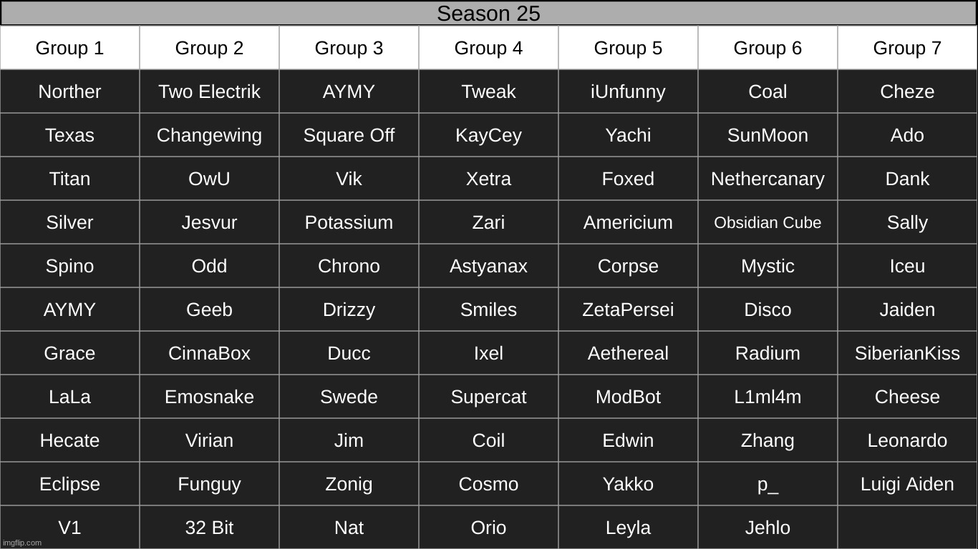Select the Season 25 title cell
Image resolution: width=978 pixels, height=549 pixels.
[x=488, y=14]
